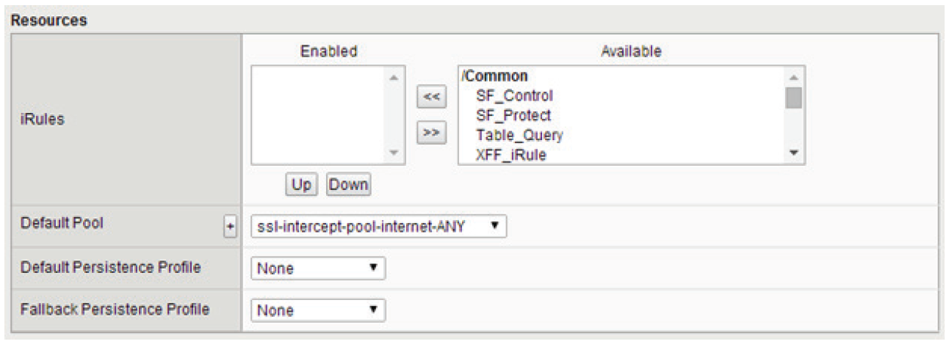This screenshot has height=344, width=949.
Task: Click inside the empty Enabled iRules list
Action: pyautogui.click(x=319, y=116)
